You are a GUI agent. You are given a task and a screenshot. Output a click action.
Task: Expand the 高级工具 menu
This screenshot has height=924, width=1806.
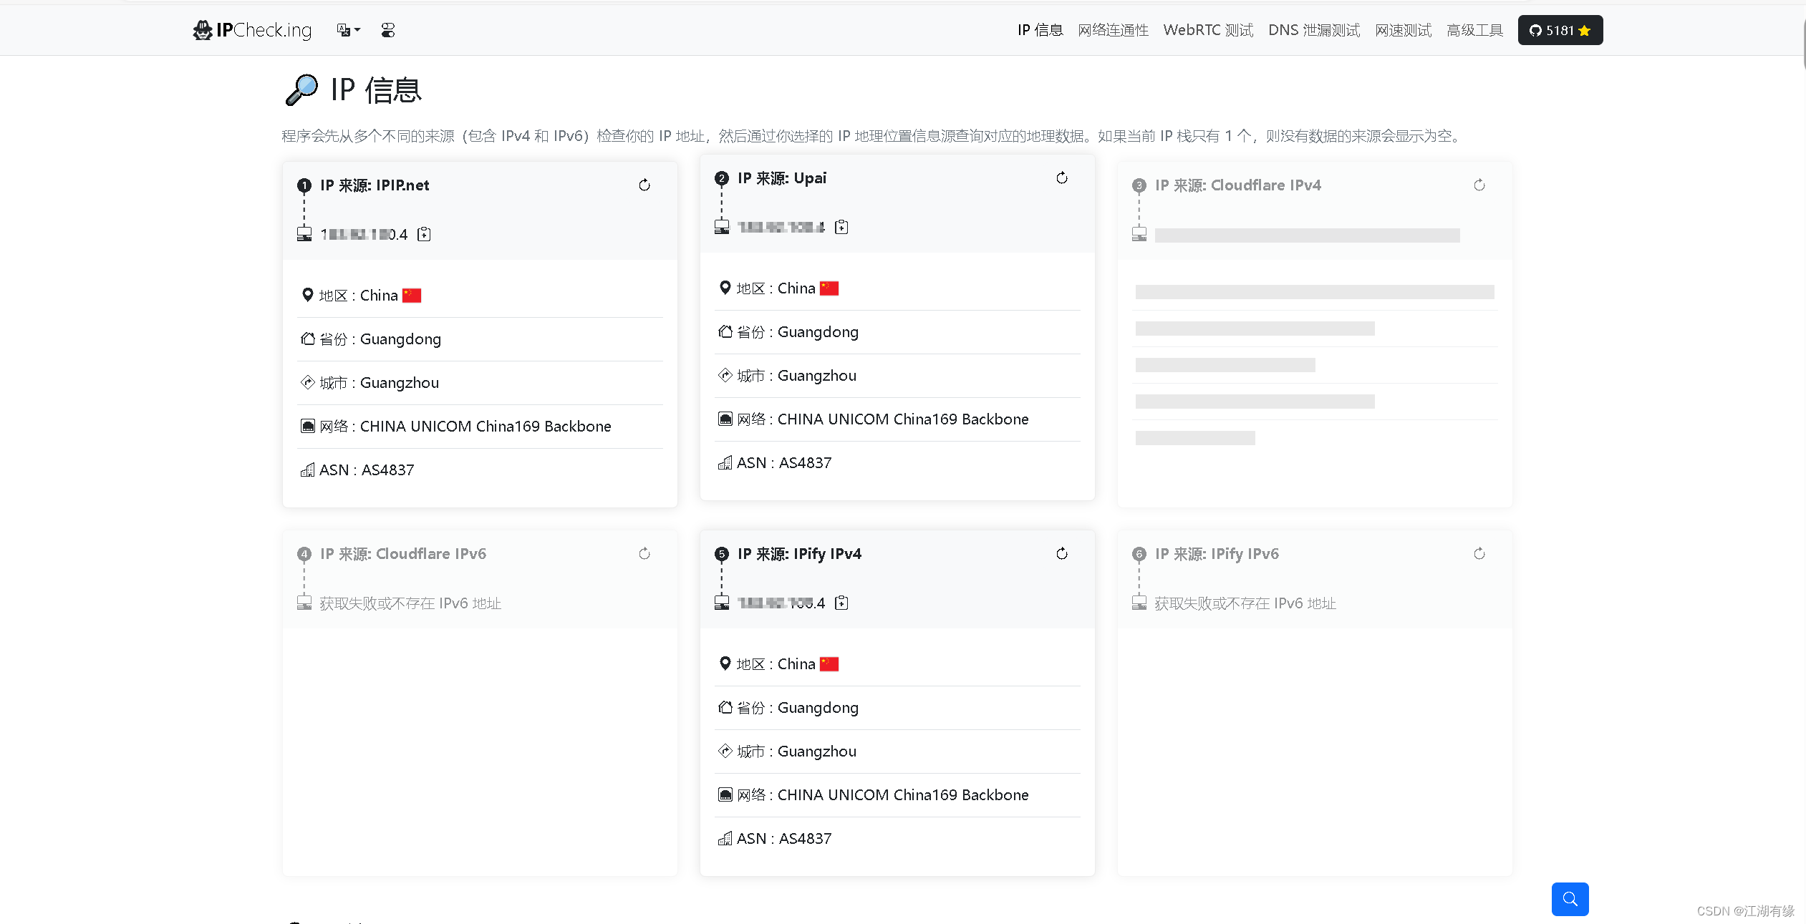pyautogui.click(x=1474, y=30)
